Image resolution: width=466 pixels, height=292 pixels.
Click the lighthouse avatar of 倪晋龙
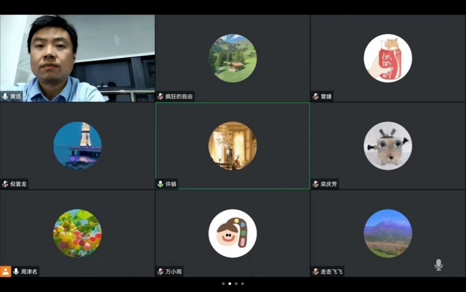click(x=77, y=146)
